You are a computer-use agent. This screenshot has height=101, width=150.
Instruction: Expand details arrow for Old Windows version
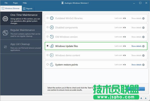143,37
